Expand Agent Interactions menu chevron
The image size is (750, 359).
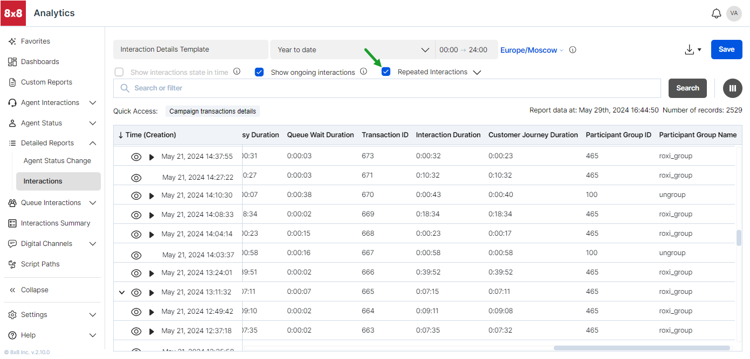coord(93,103)
